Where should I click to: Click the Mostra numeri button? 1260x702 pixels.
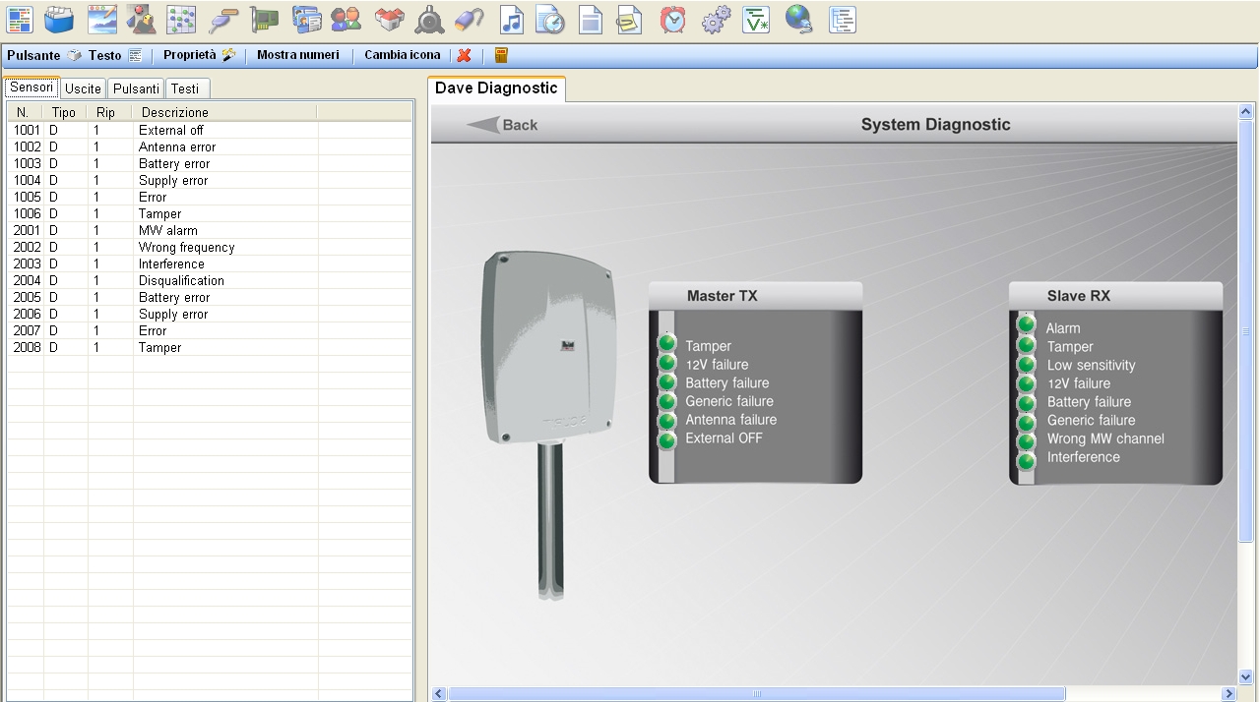tap(297, 55)
